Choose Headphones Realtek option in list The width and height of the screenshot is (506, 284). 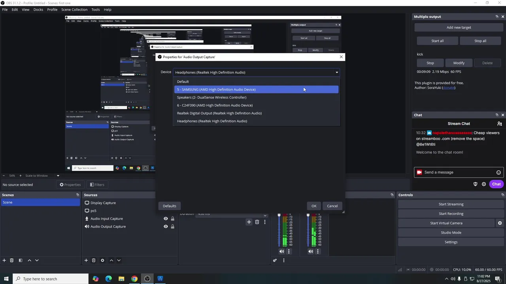click(x=257, y=121)
